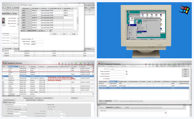Click the End Range field showing 000029
Image resolution: width=194 pixels, height=119 pixels.
point(37,44)
